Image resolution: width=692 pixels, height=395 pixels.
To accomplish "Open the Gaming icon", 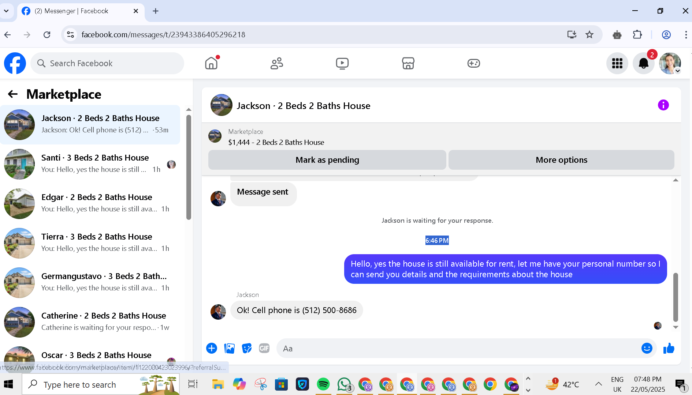I will [473, 63].
